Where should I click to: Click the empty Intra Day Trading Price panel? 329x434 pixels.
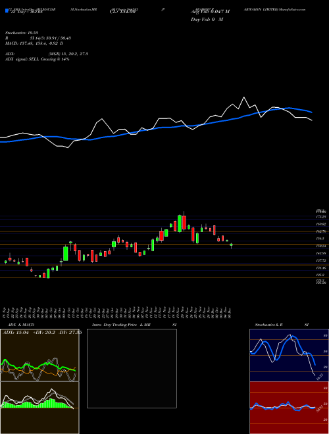132,368
